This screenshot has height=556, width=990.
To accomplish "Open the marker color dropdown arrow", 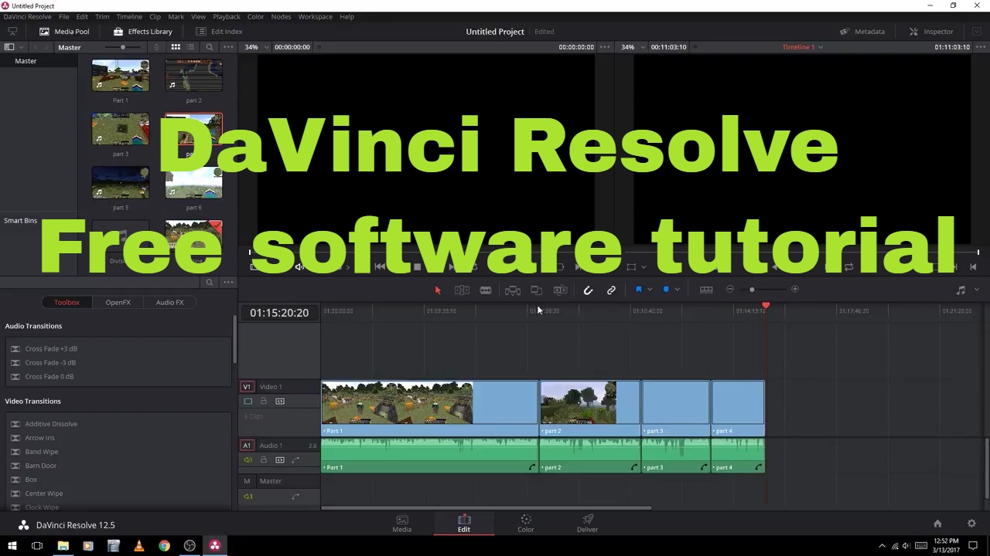I will (677, 290).
